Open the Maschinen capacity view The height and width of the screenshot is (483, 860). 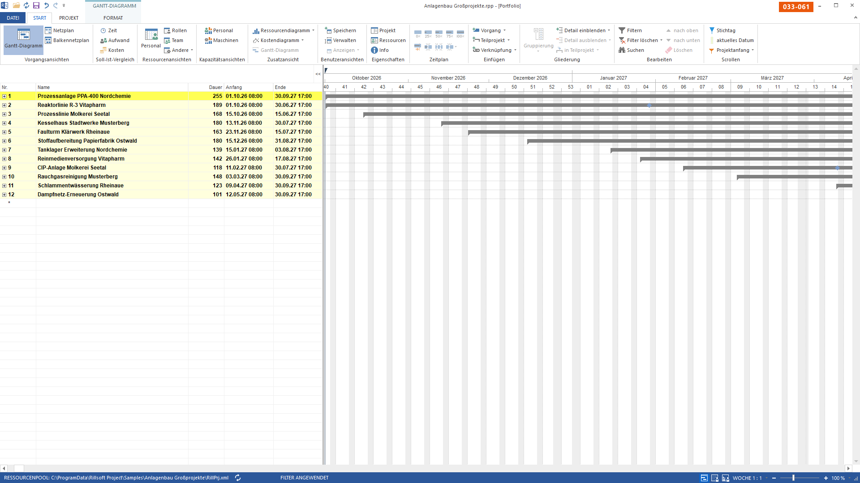click(x=221, y=40)
